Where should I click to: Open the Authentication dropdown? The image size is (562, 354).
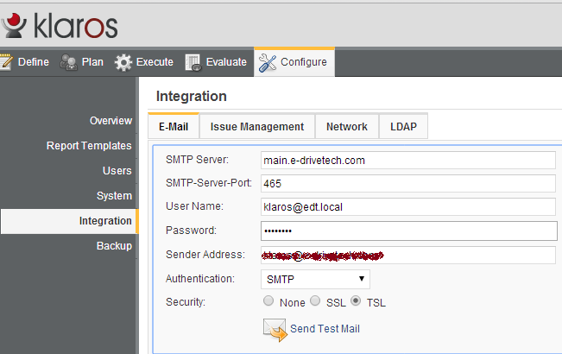click(315, 279)
